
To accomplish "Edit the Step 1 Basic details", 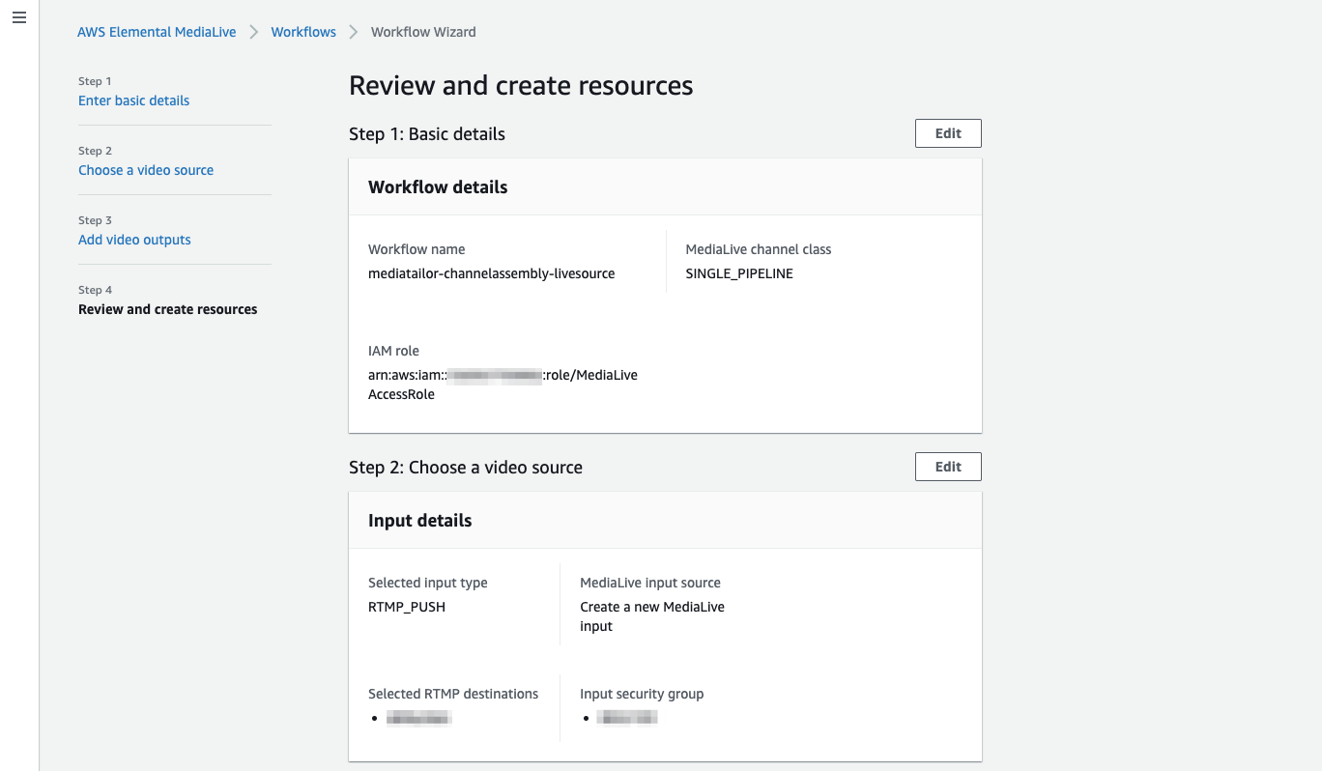I will (x=948, y=133).
